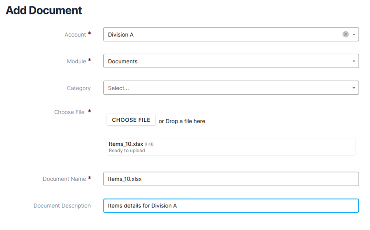Click the Division A account field
Screen dimensions: 370x230
tap(231, 34)
